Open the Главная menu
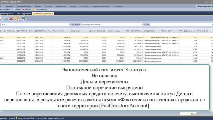This screenshot has height=120, width=213. pyautogui.click(x=9, y=6)
